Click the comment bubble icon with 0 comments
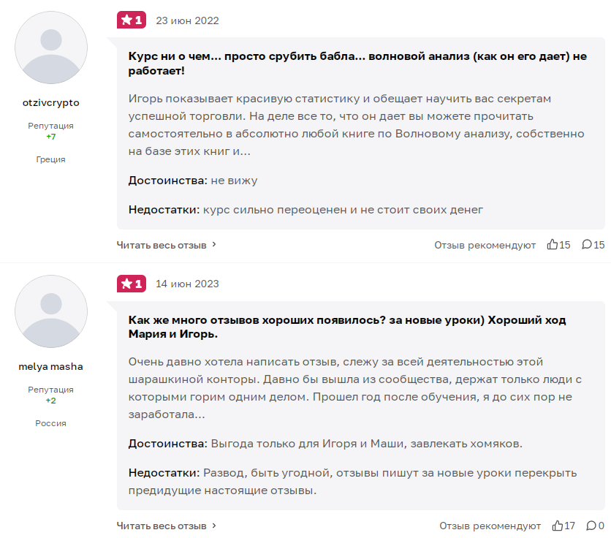The width and height of the screenshot is (611, 538). (x=591, y=526)
